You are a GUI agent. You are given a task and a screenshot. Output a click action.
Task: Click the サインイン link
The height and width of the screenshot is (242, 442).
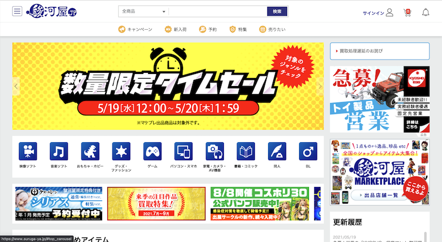pos(373,13)
